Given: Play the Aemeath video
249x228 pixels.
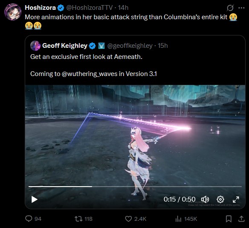Looking at the screenshot, I should (x=34, y=199).
